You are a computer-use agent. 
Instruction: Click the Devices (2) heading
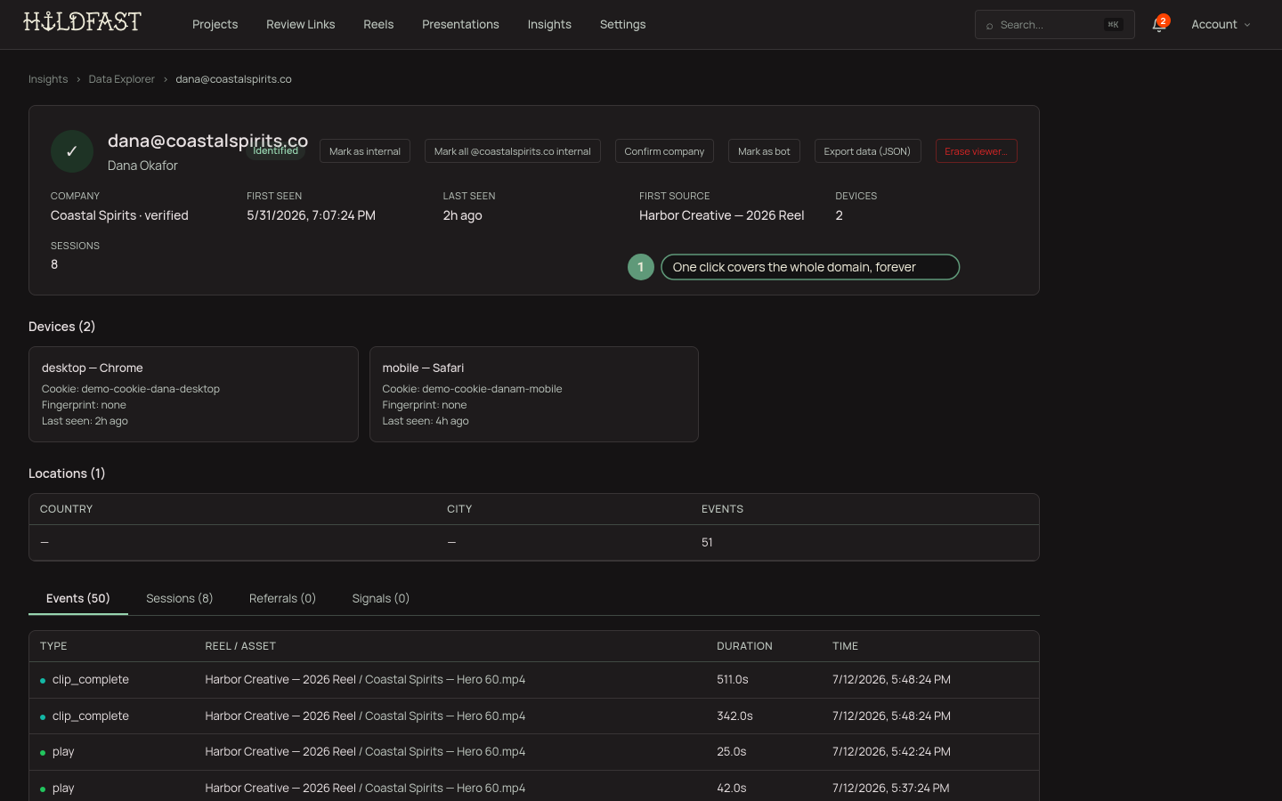pyautogui.click(x=61, y=327)
